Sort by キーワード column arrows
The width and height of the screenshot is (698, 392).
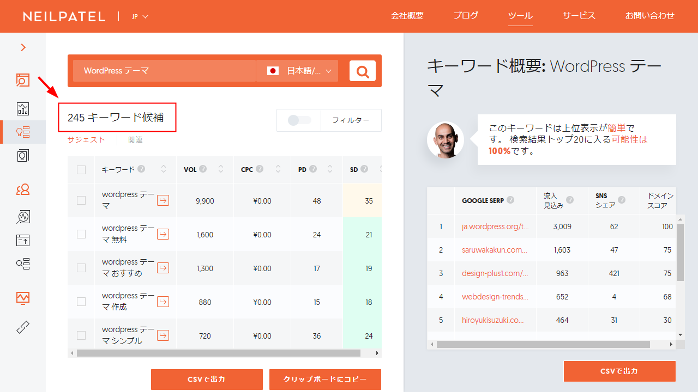pos(164,169)
